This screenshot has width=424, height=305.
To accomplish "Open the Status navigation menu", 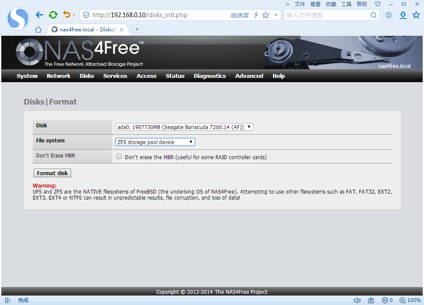I will (x=175, y=76).
